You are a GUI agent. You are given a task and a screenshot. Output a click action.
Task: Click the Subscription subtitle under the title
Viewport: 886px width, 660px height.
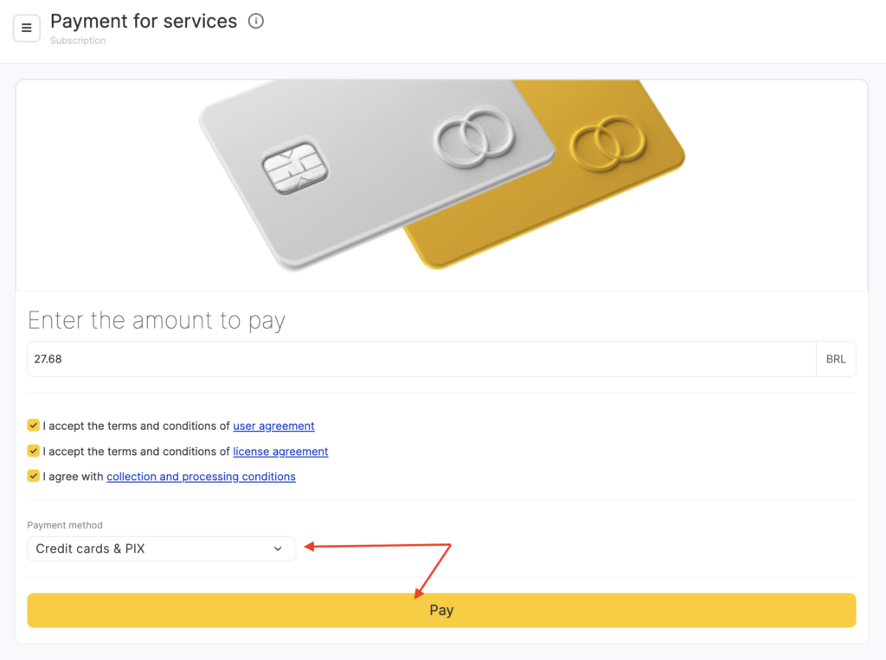78,41
